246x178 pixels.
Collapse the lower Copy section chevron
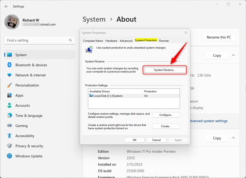pyautogui.click(x=233, y=138)
